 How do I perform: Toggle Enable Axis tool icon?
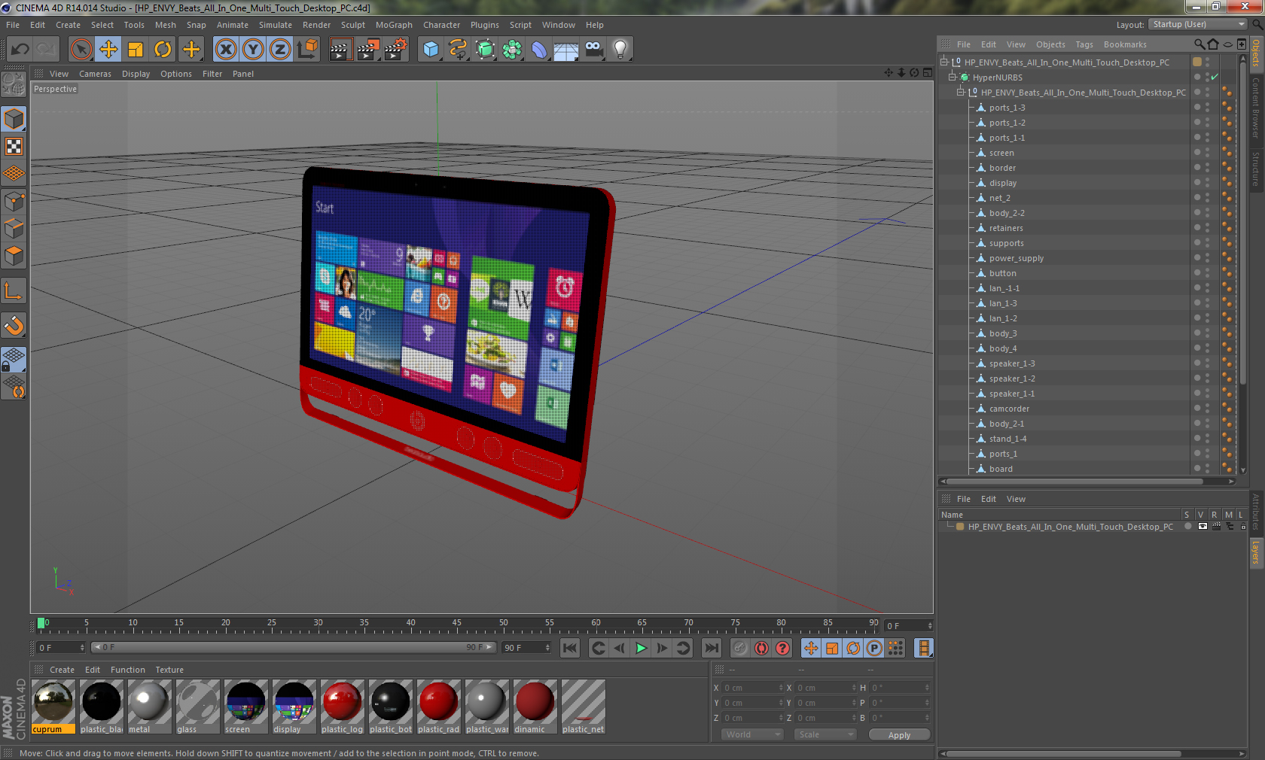[x=14, y=290]
